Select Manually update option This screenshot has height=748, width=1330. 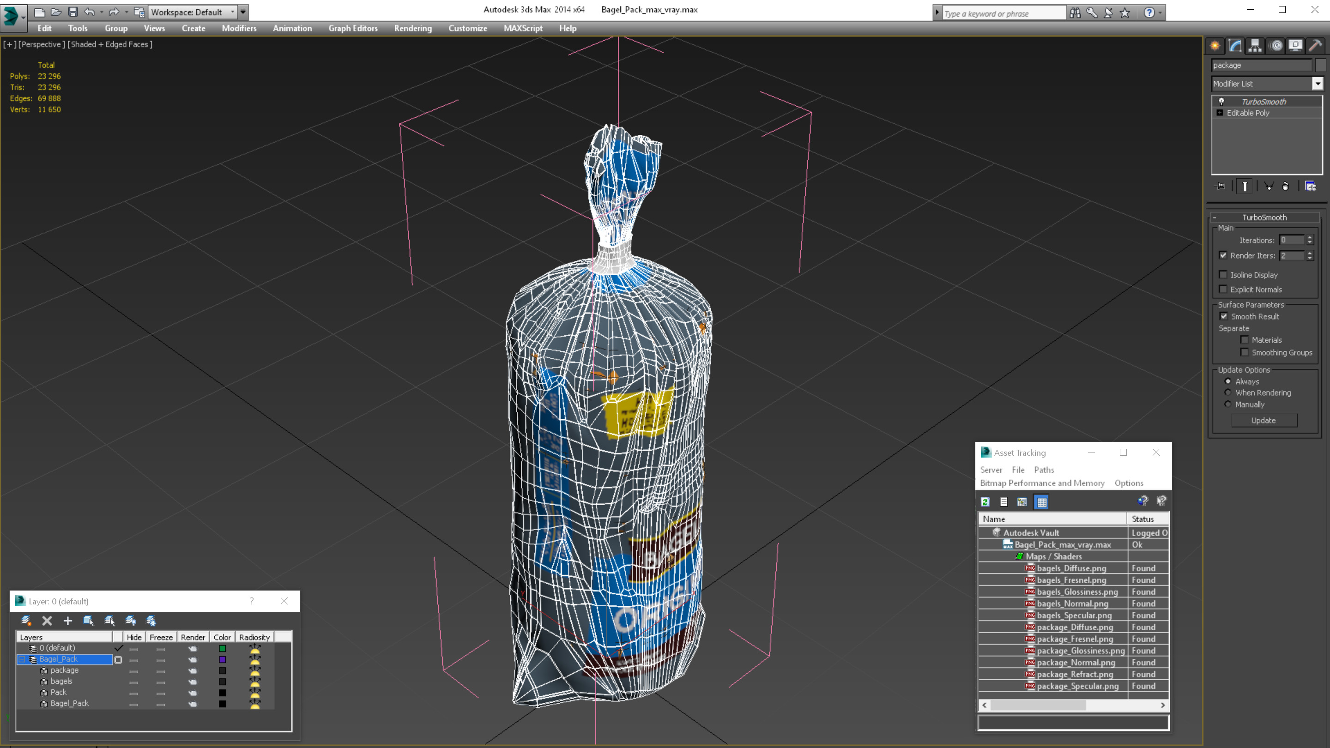[1228, 404]
